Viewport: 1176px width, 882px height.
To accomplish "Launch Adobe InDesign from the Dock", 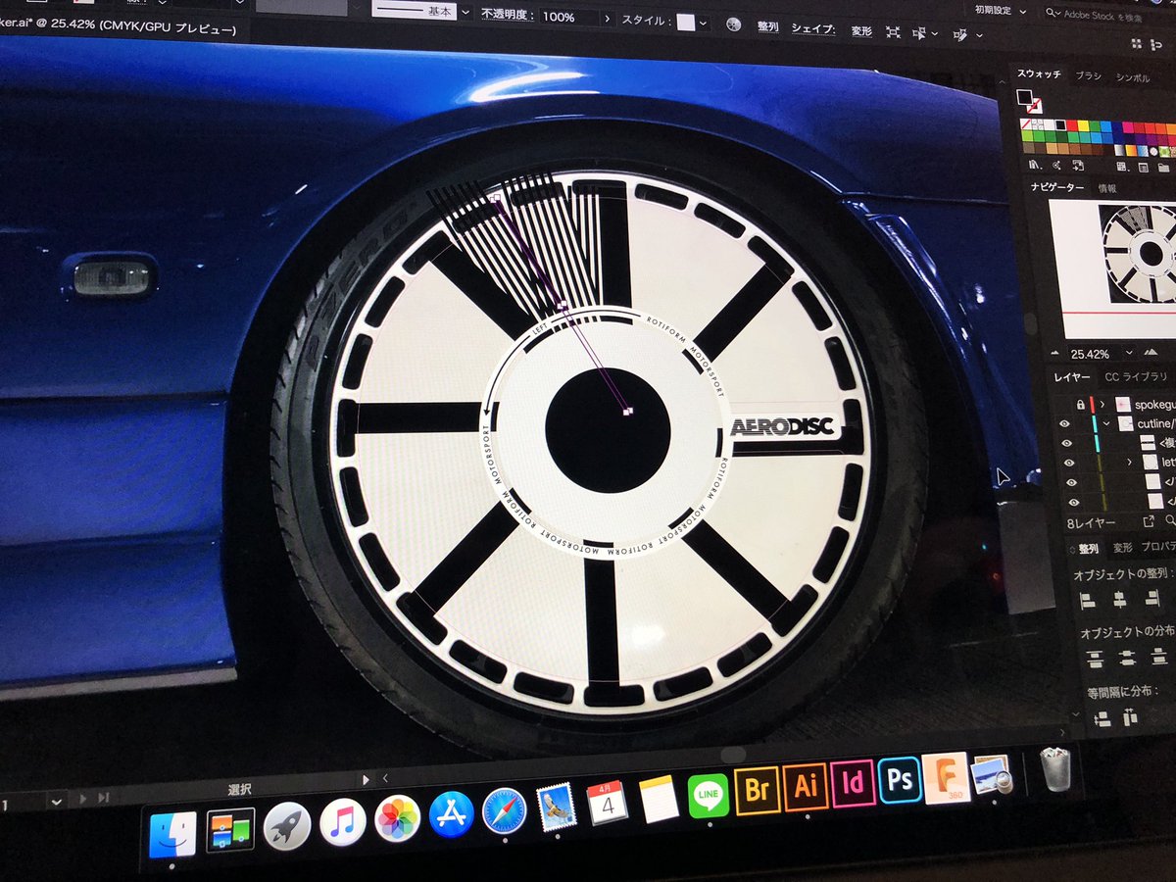I will [854, 783].
